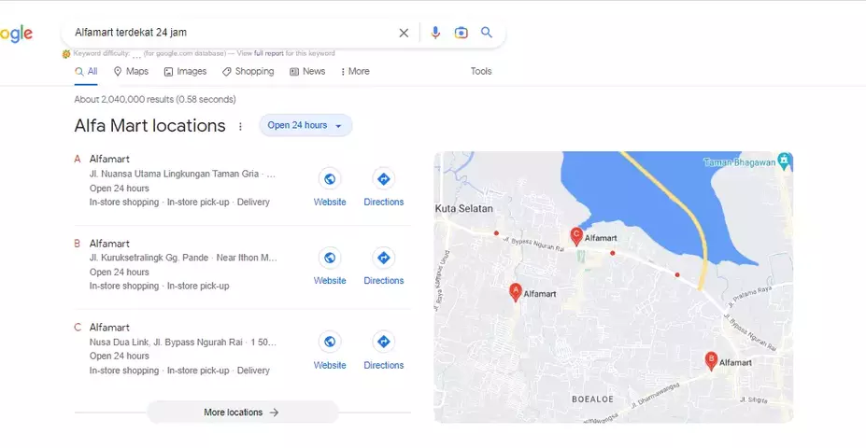Expand the Open 24 hours filter dropdown
866x448 pixels.
[x=305, y=125]
